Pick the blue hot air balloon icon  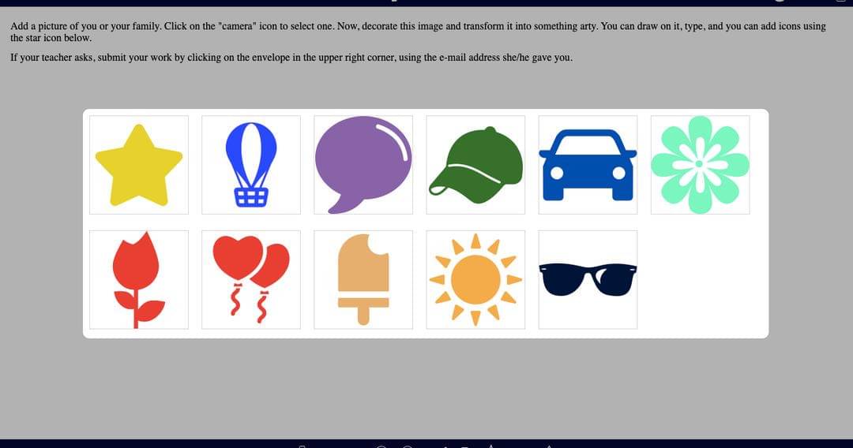(251, 165)
